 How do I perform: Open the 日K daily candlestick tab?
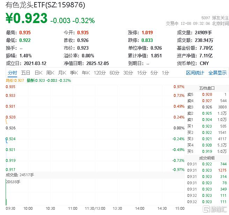38,73
